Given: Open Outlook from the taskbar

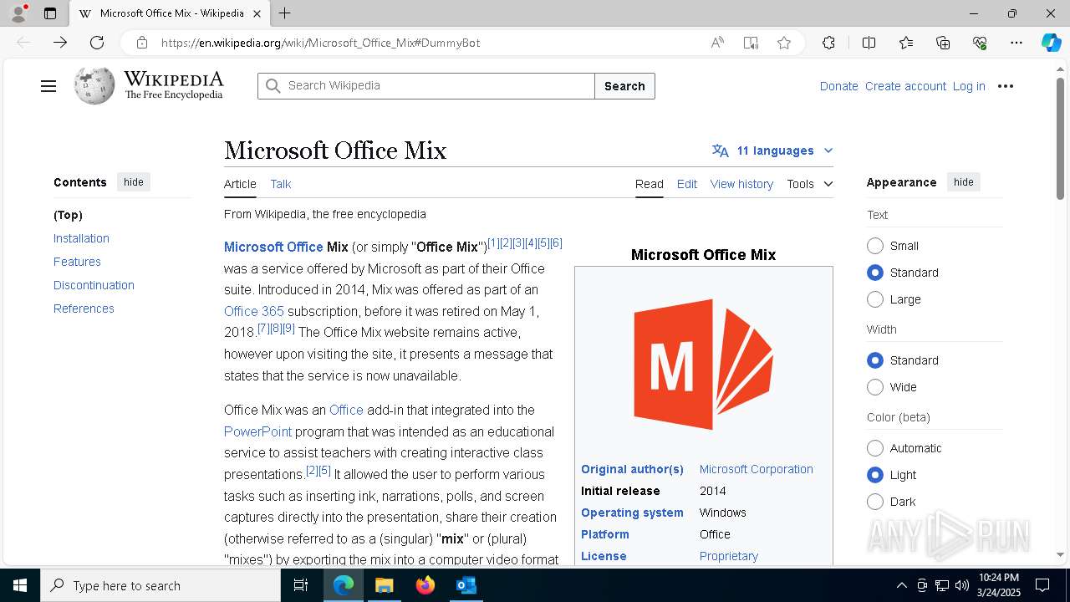Looking at the screenshot, I should 466,585.
